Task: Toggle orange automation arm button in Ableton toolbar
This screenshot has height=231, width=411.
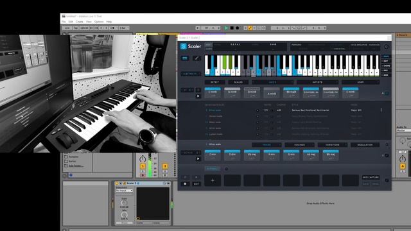Action: (250, 28)
